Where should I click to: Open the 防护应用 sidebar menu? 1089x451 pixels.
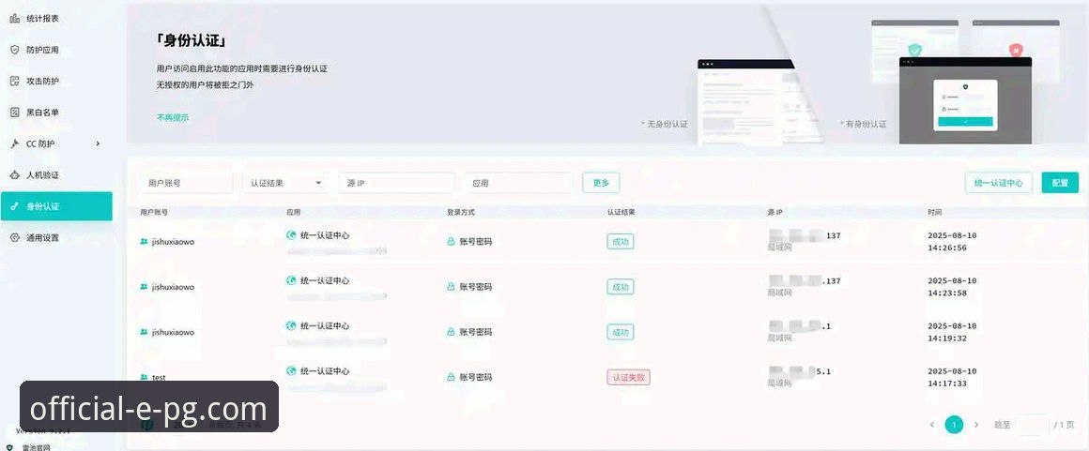point(55,50)
